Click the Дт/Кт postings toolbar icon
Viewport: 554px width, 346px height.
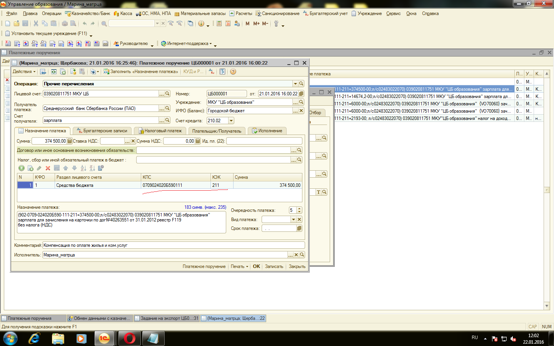[x=211, y=72]
